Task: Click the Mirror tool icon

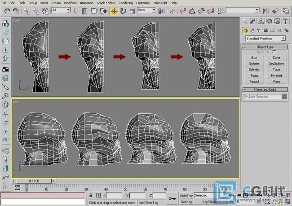Action: (x=266, y=11)
